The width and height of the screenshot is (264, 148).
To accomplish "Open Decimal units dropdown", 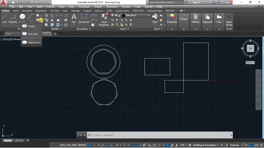I will [x=236, y=145].
